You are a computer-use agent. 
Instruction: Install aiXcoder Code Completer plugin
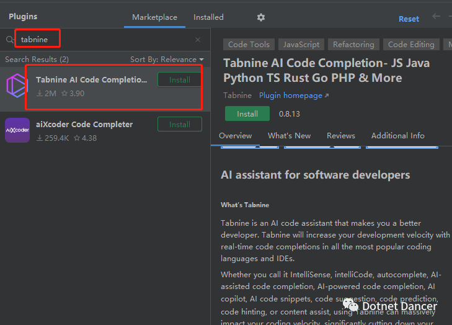pyautogui.click(x=179, y=125)
